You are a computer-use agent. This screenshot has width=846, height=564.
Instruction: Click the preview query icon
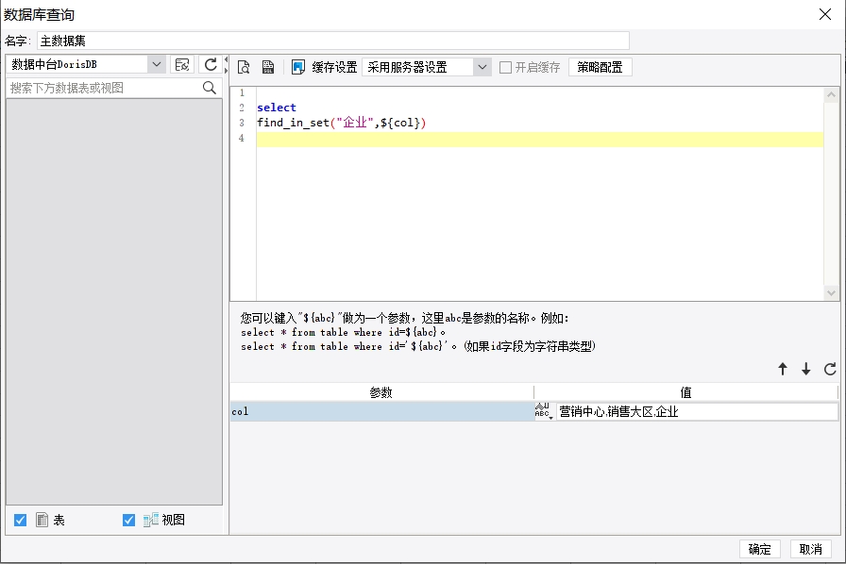[244, 67]
